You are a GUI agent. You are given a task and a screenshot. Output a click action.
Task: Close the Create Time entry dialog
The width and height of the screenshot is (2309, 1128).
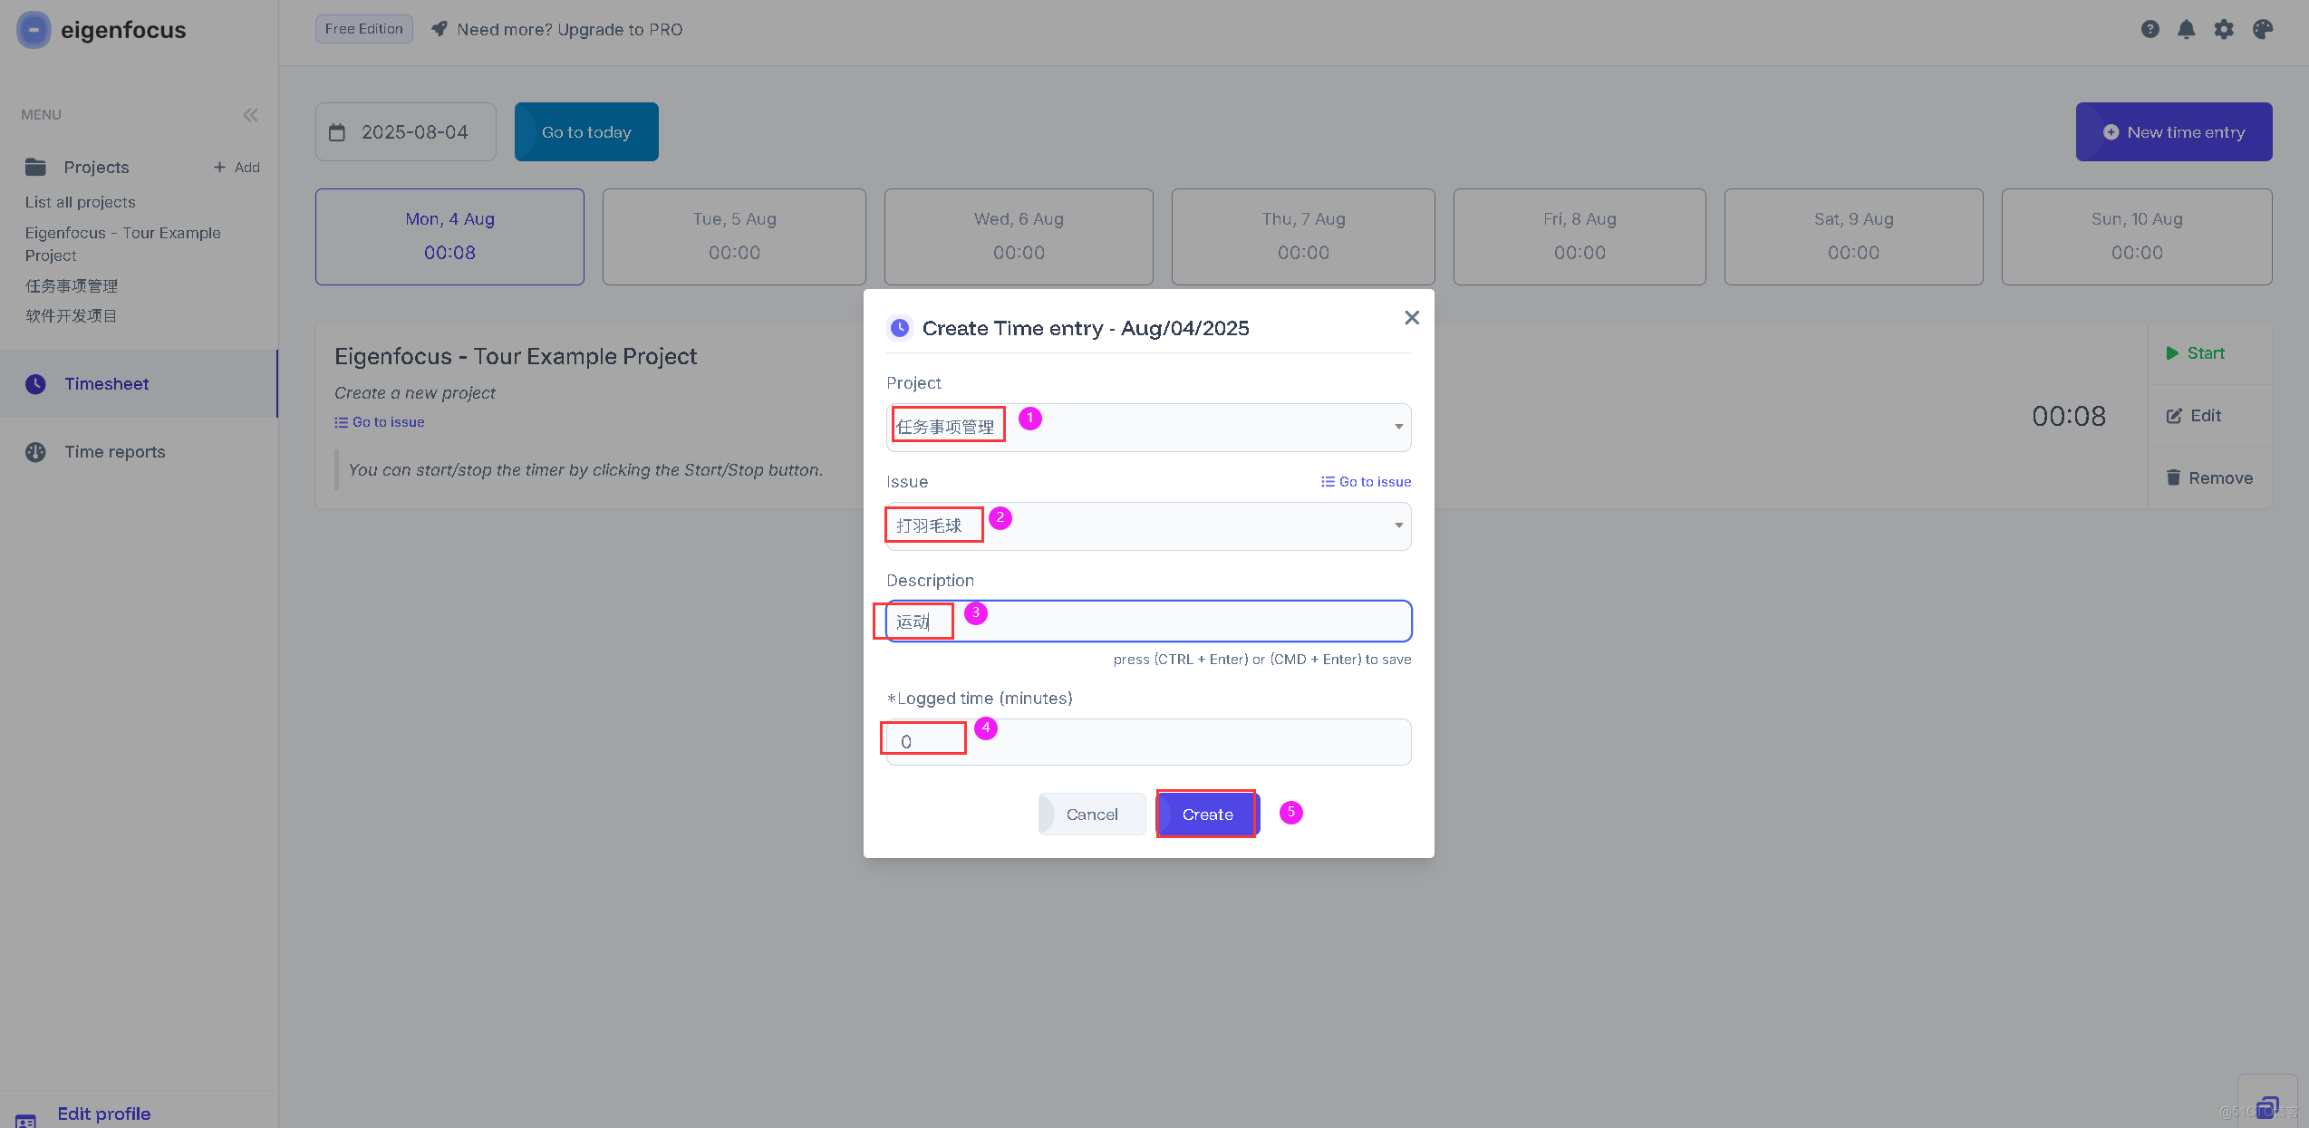[1411, 317]
